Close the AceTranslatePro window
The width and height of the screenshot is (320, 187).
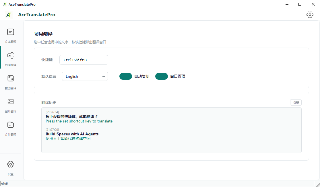(x=313, y=4)
